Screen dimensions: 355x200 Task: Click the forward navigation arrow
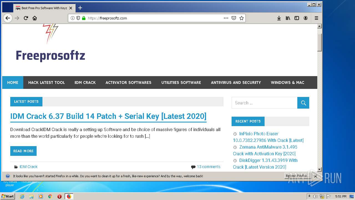17,18
